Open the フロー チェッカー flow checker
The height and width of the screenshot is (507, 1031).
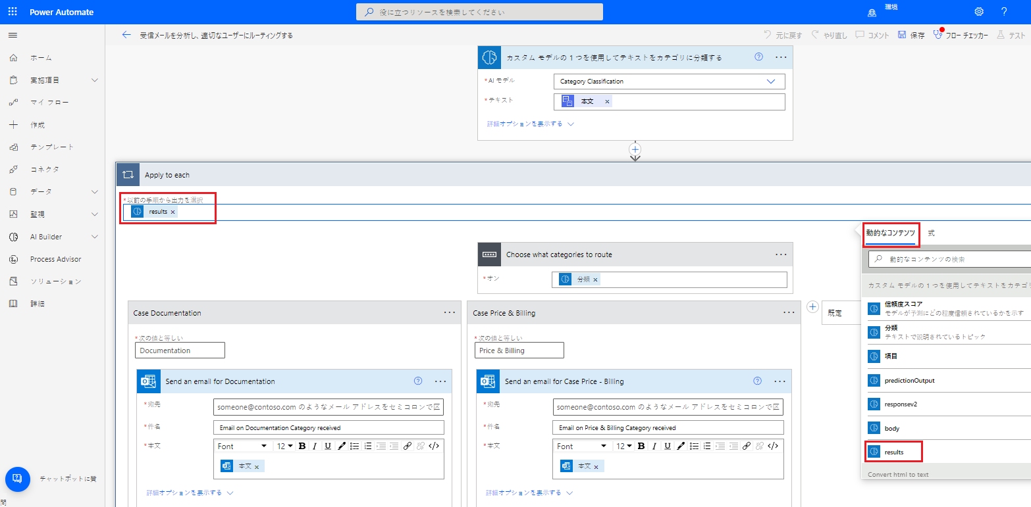[961, 36]
